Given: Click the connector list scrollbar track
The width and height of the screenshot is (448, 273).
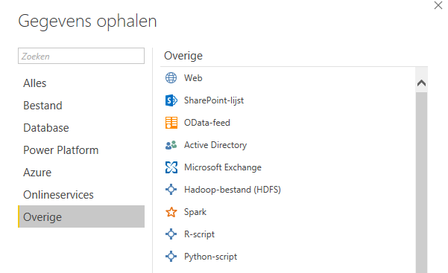Looking at the screenshot, I should pos(421,182).
